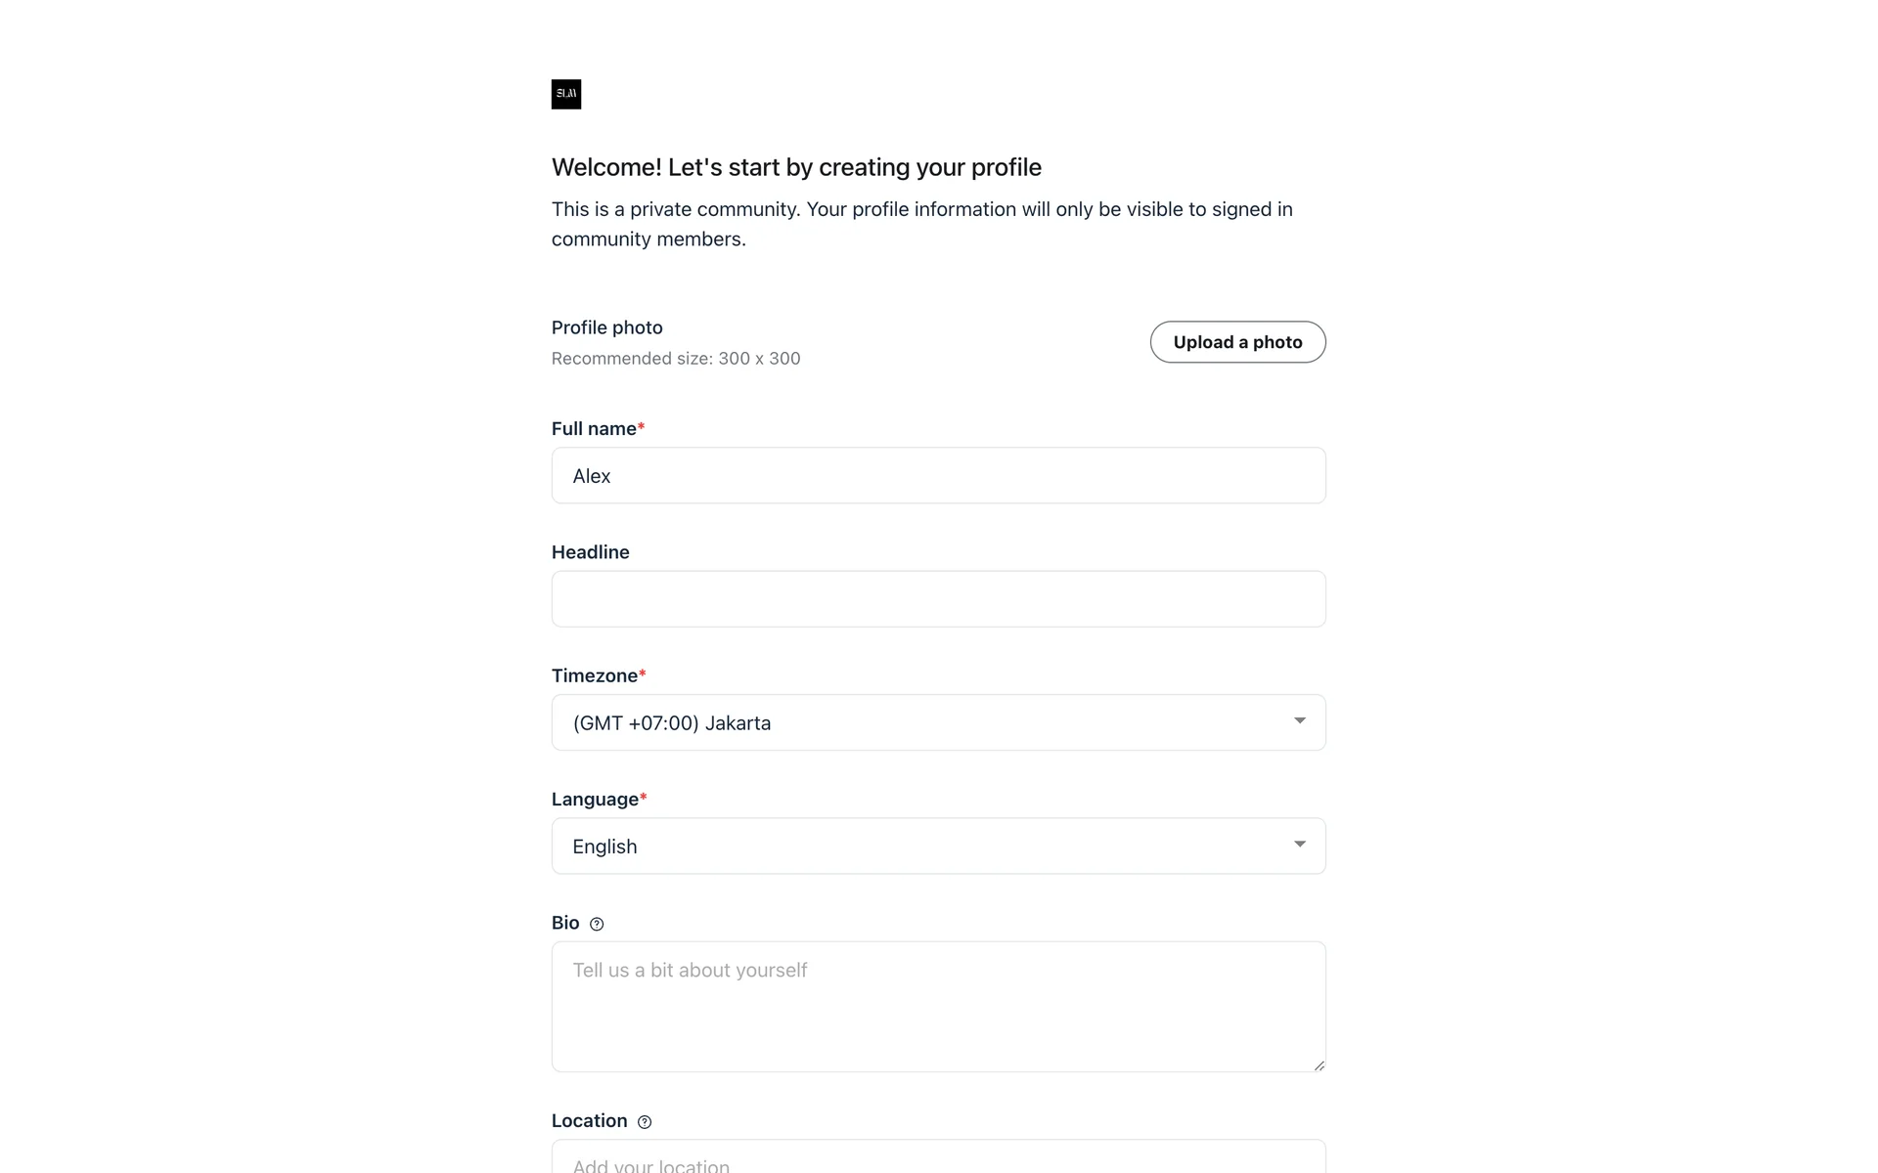Open the Jakarta timezone selector

919,722
